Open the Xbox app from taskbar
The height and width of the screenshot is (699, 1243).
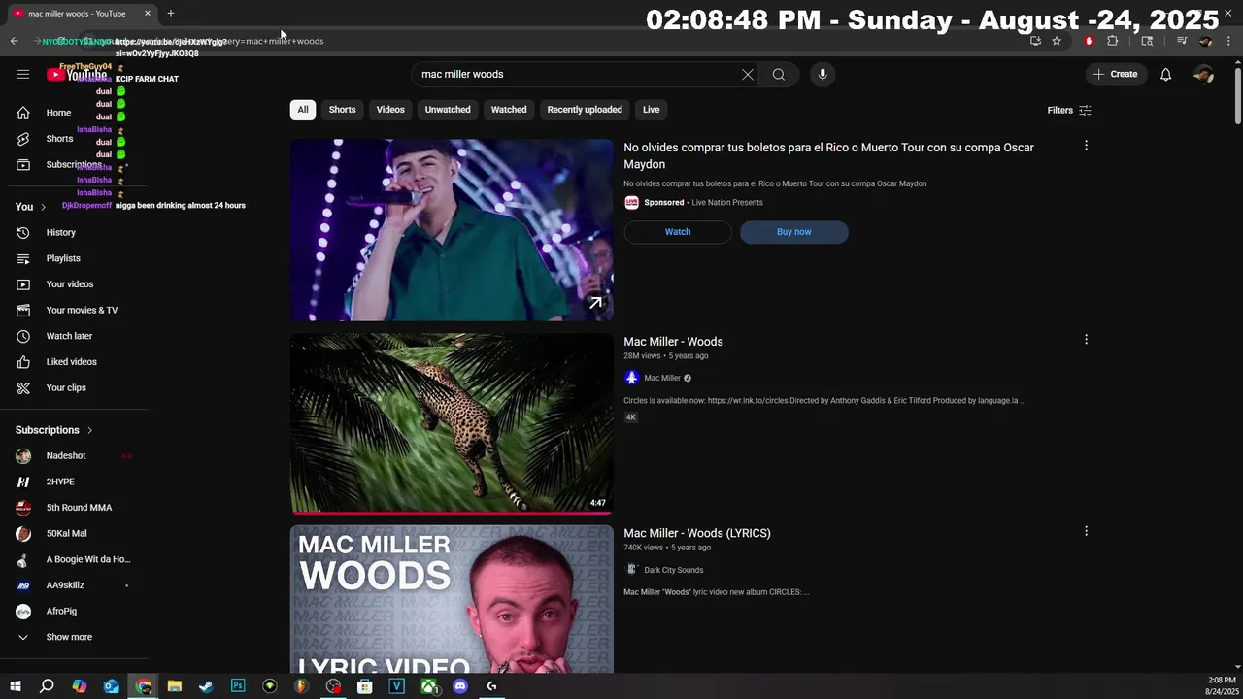pyautogui.click(x=428, y=686)
